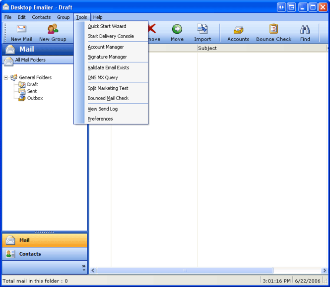Expand navigation pane options chevron
This screenshot has width=330, height=287.
(x=84, y=268)
